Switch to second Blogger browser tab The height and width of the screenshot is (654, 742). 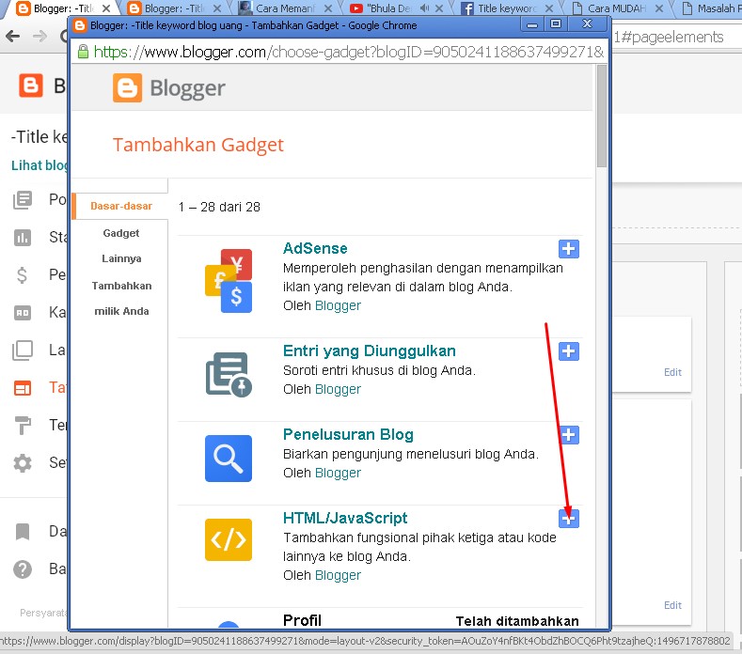coord(175,8)
